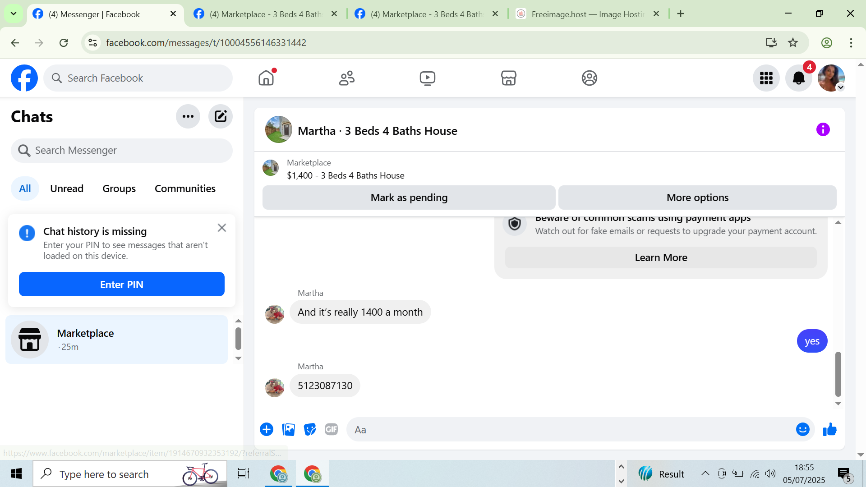Screen dimensions: 866x487
Task: Open the Video icon in navigation bar
Action: point(427,78)
